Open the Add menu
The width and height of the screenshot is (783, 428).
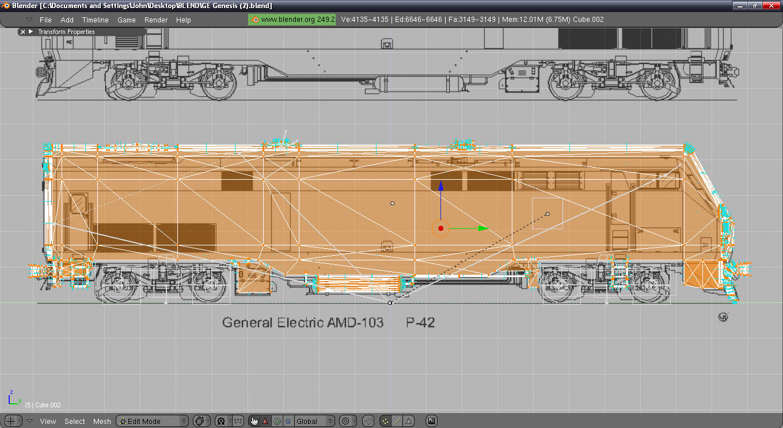(67, 20)
